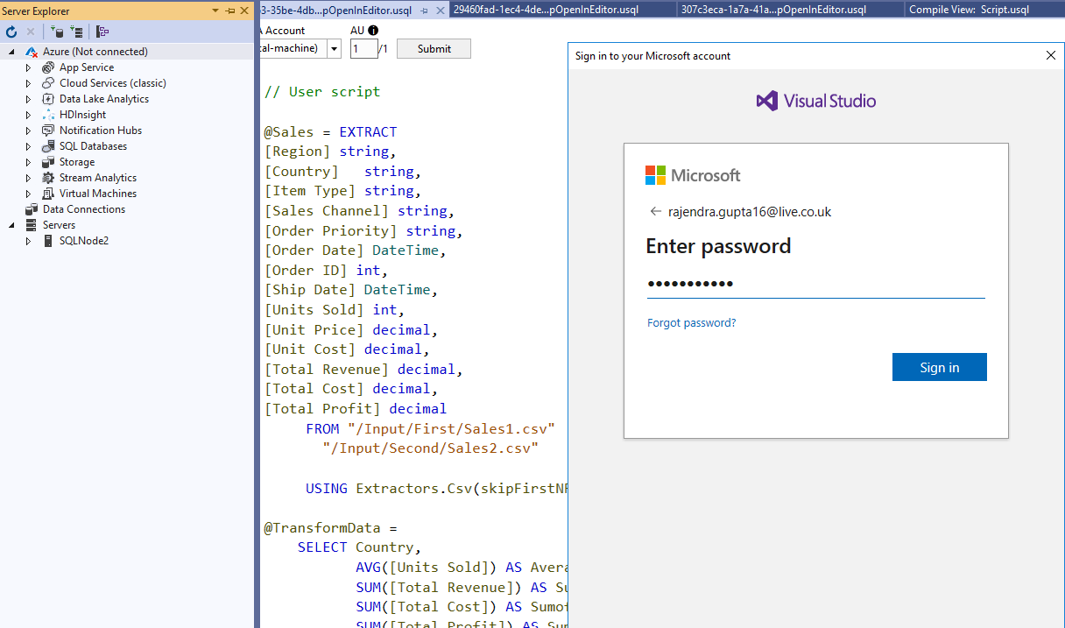Click the Stream Analytics gear icon
1065x628 pixels.
(48, 178)
